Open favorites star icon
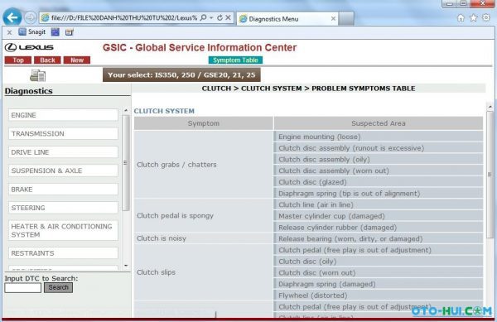The width and height of the screenshot is (497, 322). point(473,18)
